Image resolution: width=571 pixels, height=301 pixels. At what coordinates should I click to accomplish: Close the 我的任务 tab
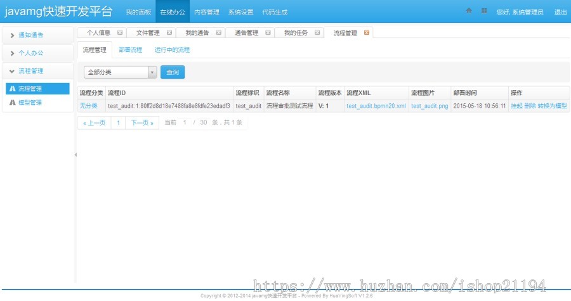coord(317,32)
